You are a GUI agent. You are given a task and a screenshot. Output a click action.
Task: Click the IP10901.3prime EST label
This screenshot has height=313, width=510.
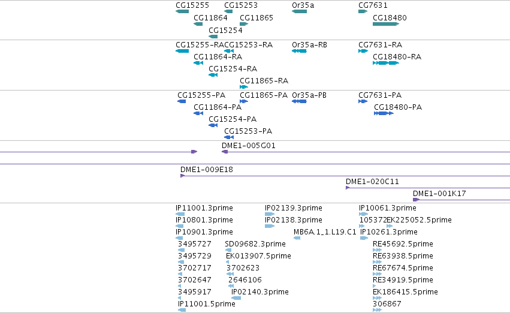tap(204, 232)
